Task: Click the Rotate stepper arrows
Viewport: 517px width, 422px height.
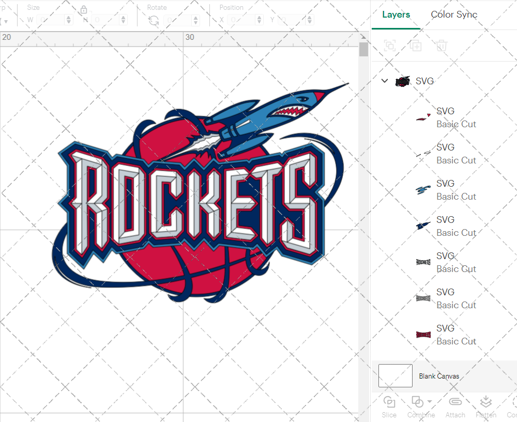Action: click(196, 21)
